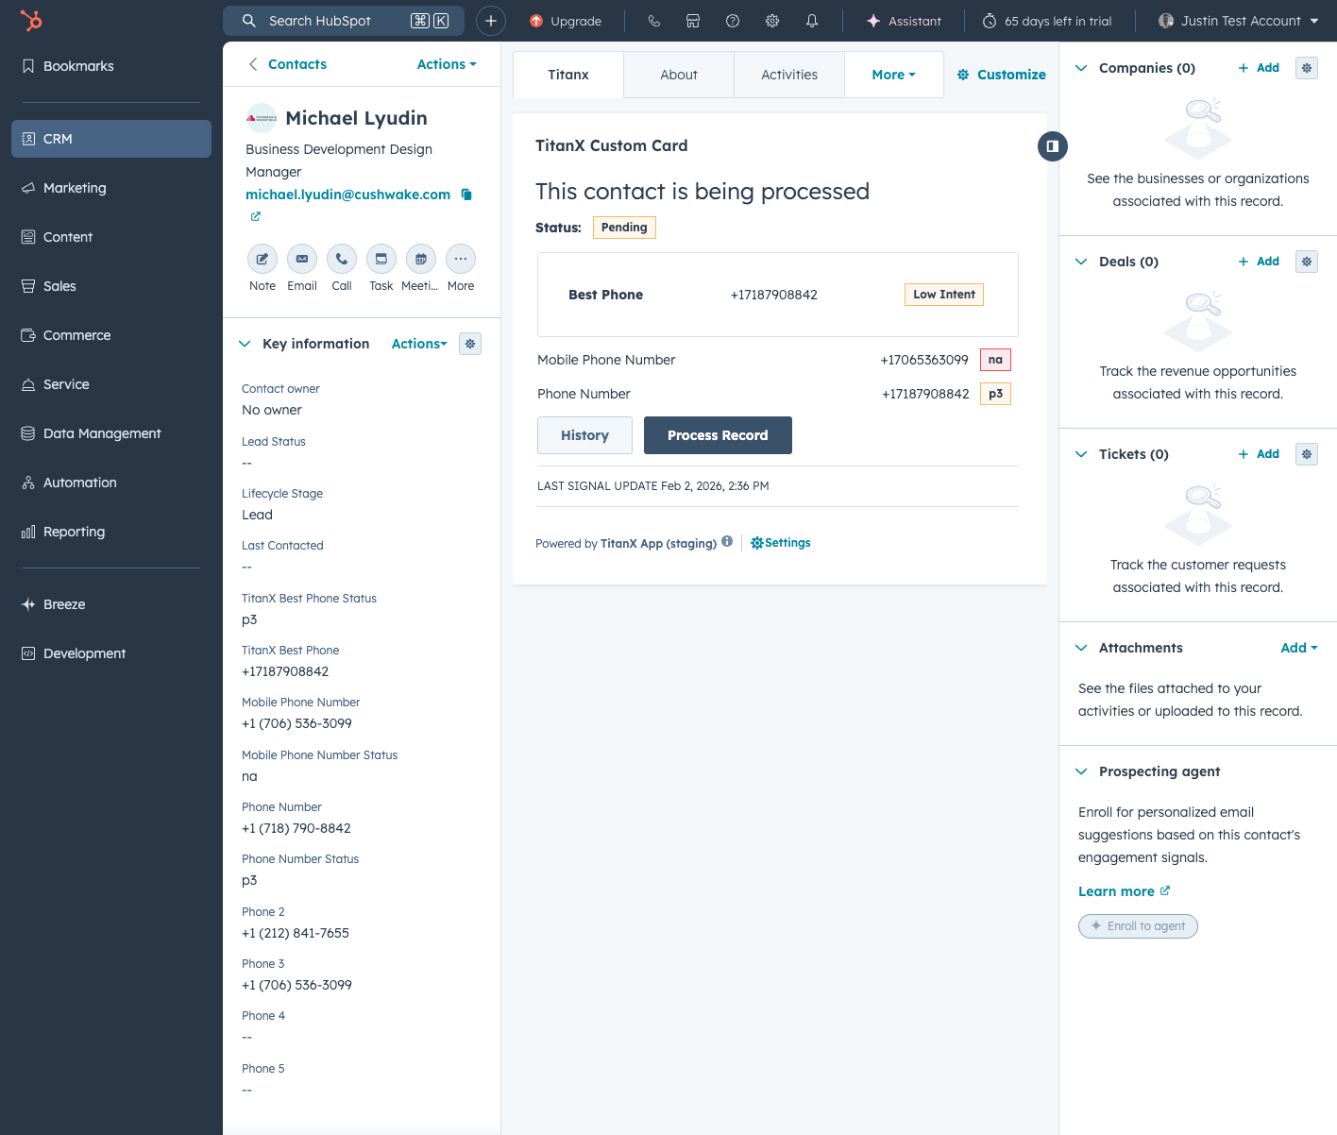Switch to the About tab

pos(679,75)
